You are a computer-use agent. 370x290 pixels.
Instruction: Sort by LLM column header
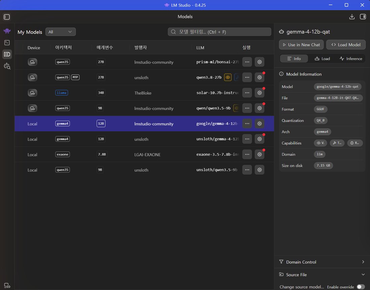pos(200,48)
